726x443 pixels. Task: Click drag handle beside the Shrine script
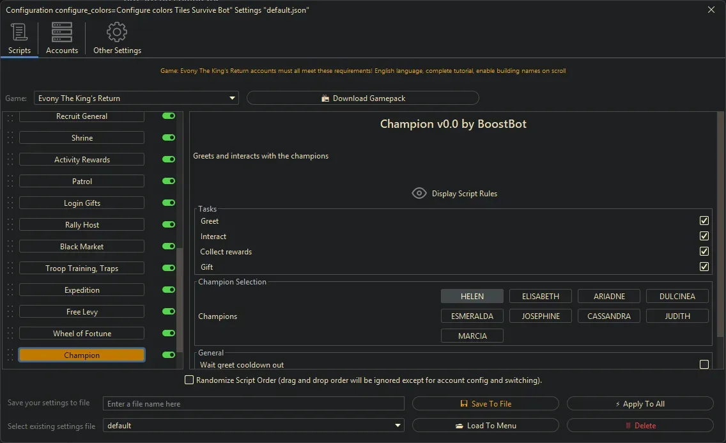(10, 138)
